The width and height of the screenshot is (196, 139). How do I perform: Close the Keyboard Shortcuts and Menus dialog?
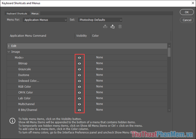click(x=193, y=3)
